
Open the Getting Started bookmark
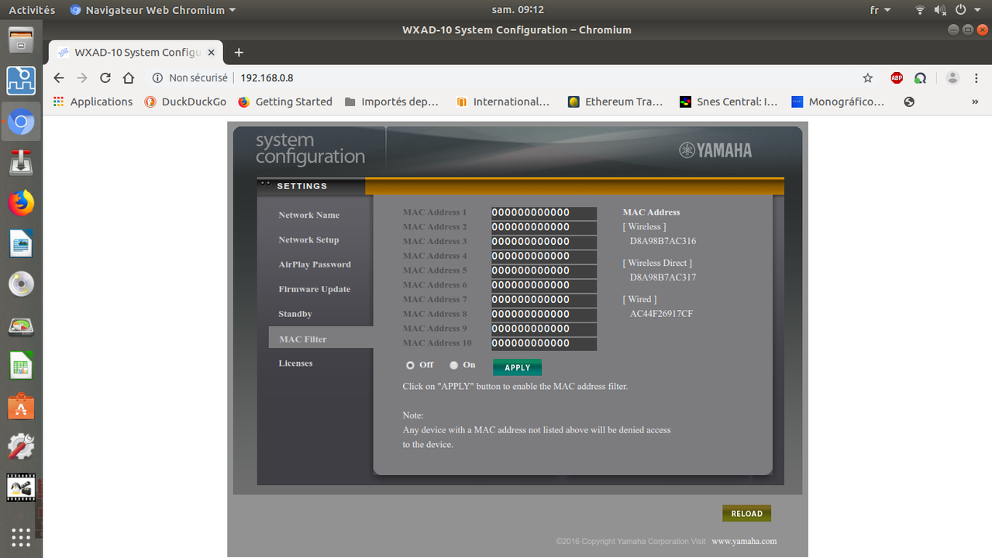pos(285,102)
